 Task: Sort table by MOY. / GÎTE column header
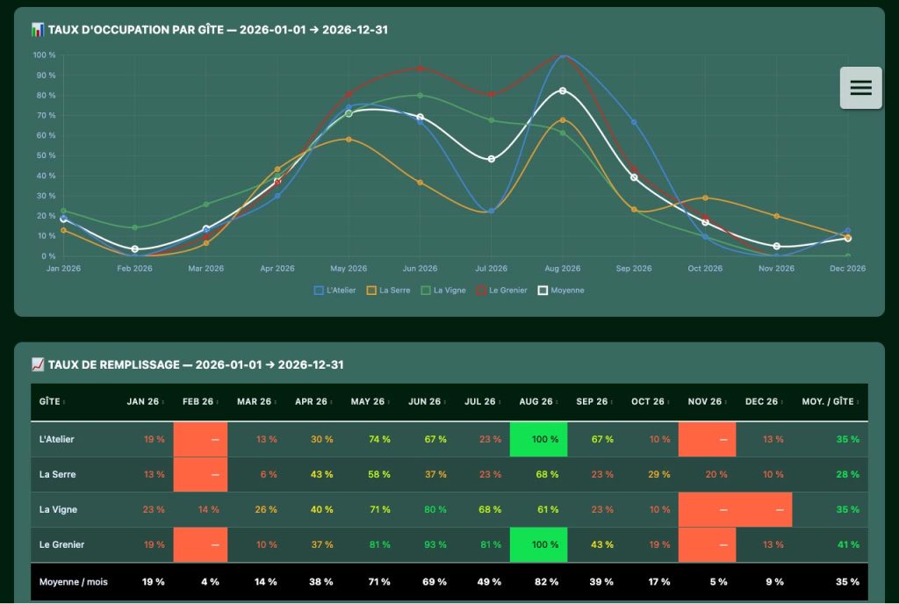tap(831, 402)
